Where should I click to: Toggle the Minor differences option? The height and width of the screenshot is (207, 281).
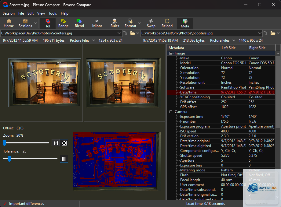[x=97, y=23]
